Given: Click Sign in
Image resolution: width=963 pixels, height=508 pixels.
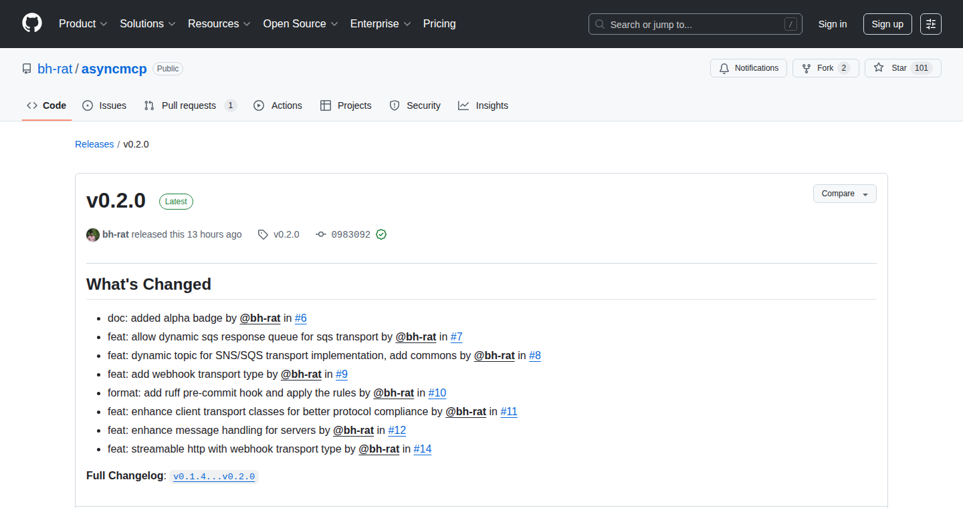Looking at the screenshot, I should point(833,24).
